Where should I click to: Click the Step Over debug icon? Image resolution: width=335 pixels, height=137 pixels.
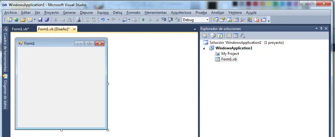point(171,20)
